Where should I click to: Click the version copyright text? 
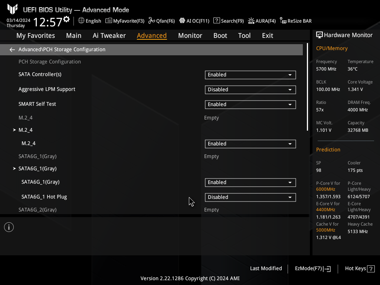[x=190, y=278]
